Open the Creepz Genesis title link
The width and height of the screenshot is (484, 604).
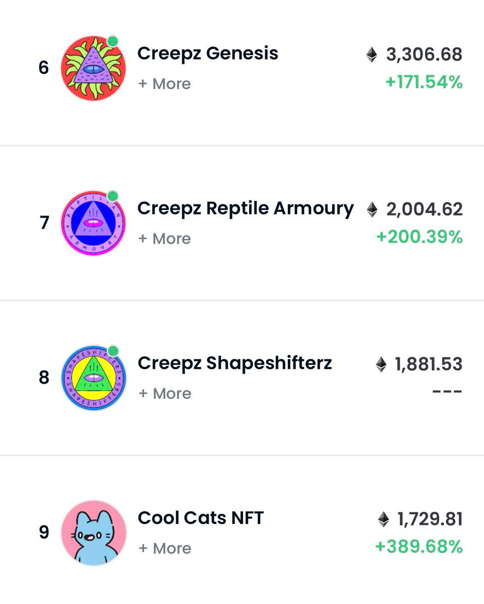[x=208, y=53]
